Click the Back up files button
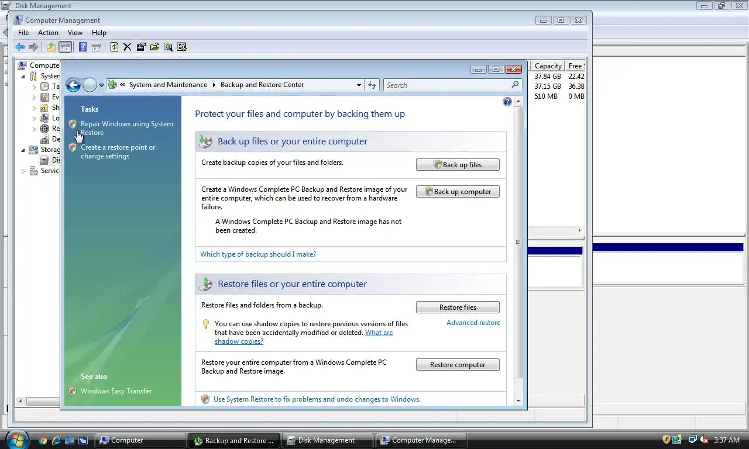 458,165
